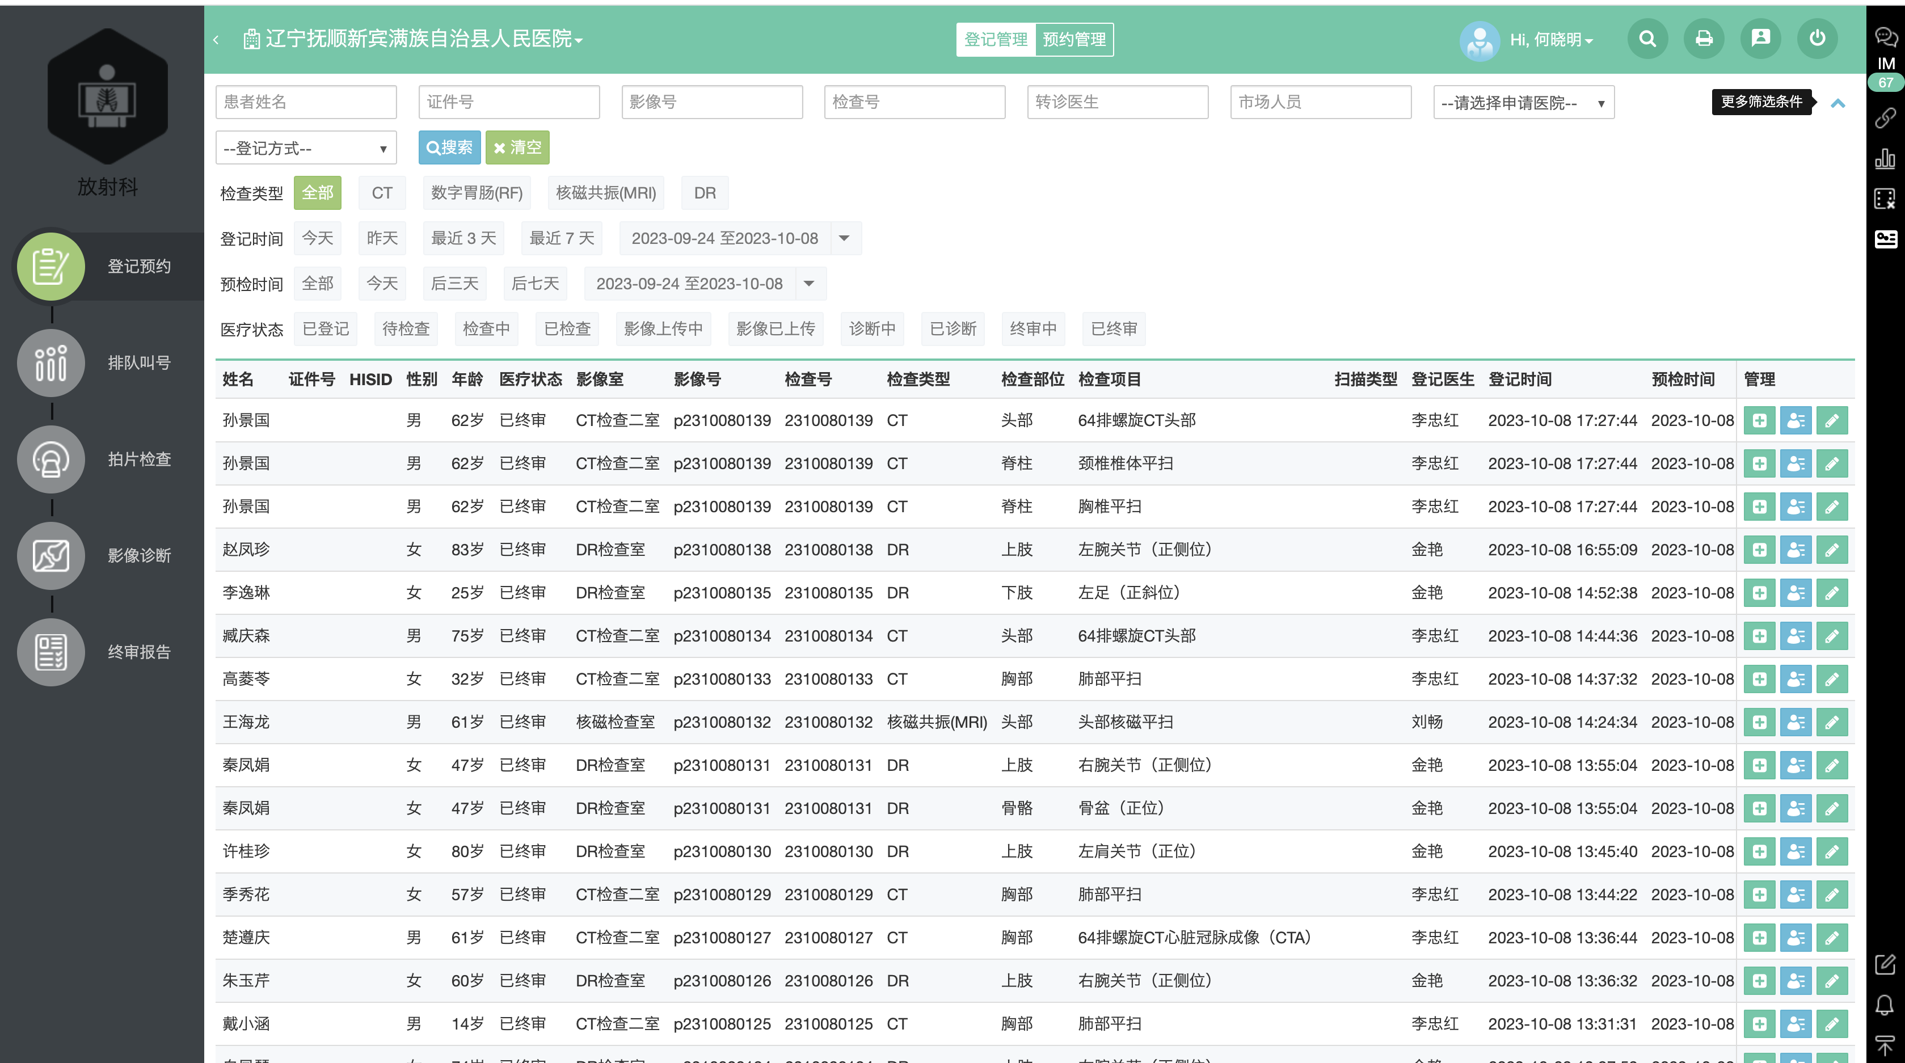The width and height of the screenshot is (1905, 1063).
Task: Open the 登记预约 sidebar icon
Action: coord(51,266)
